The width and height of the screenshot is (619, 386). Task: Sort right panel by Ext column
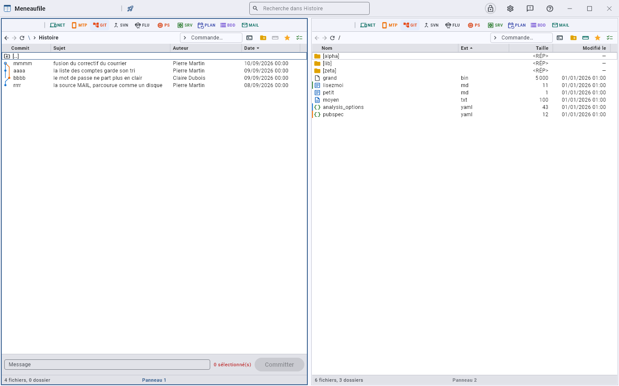pyautogui.click(x=484, y=48)
